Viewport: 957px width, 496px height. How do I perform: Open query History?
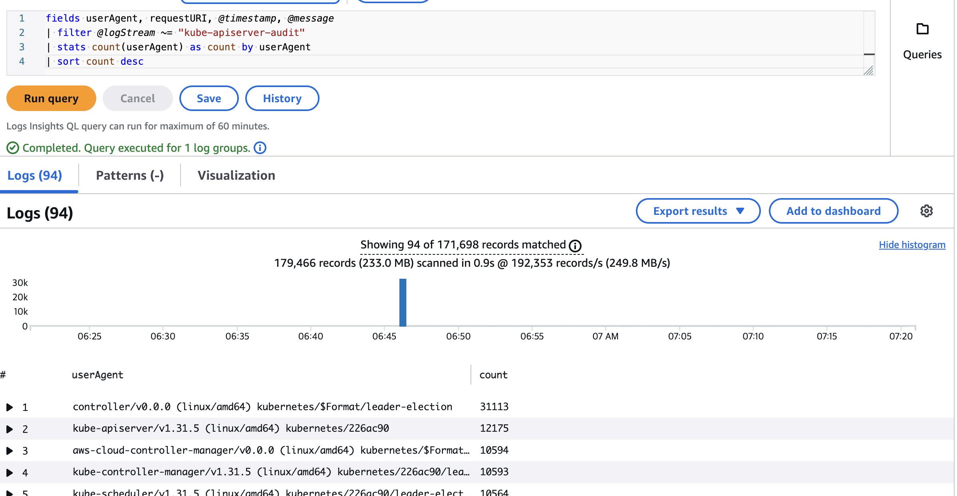tap(282, 98)
